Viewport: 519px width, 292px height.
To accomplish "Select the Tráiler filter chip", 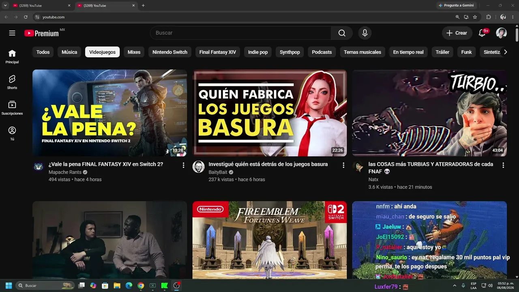I will click(442, 52).
